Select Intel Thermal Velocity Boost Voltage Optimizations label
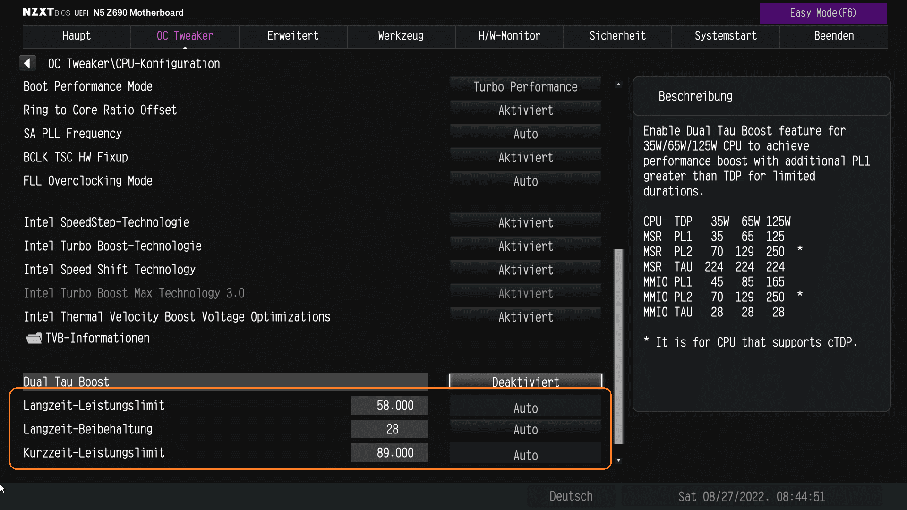The image size is (907, 510). [x=177, y=317]
